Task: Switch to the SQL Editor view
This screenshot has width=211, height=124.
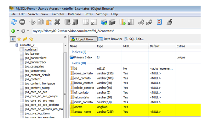Action: [134, 39]
